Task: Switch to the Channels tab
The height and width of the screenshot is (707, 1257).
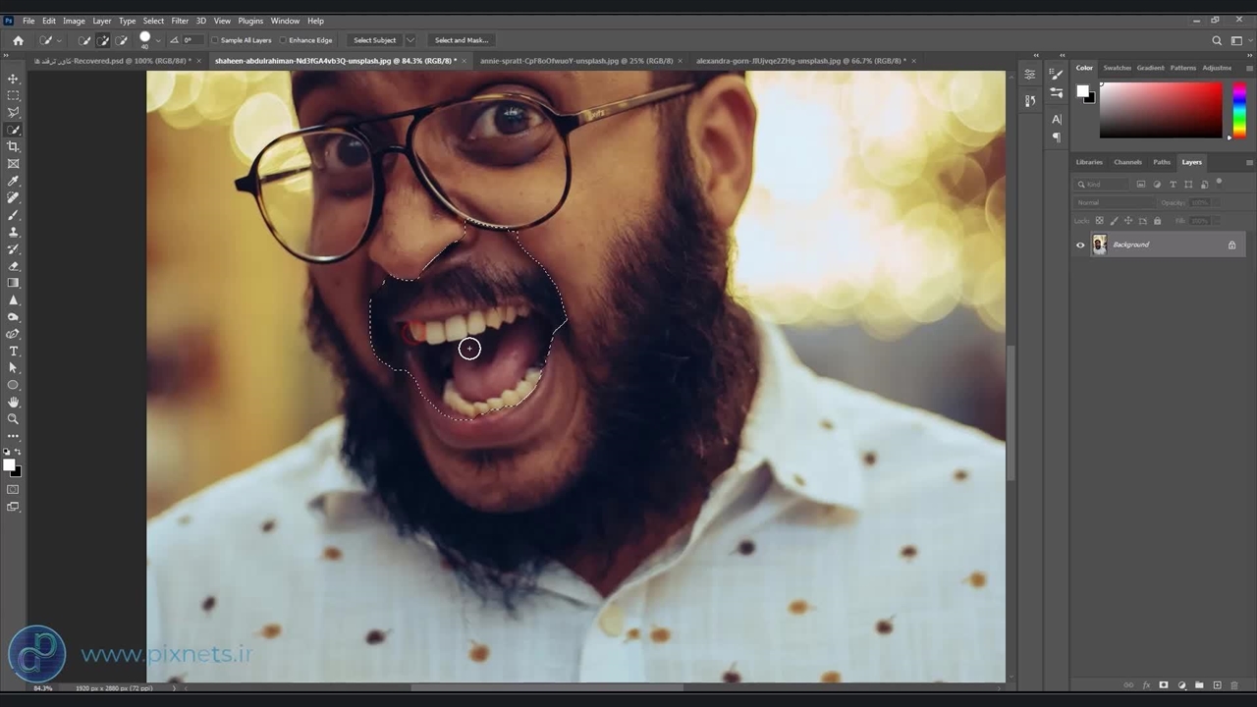Action: pyautogui.click(x=1127, y=162)
